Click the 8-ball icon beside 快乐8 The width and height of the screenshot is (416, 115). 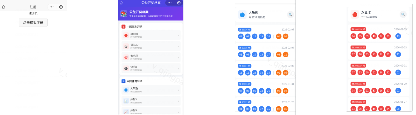pyautogui.click(x=126, y=68)
